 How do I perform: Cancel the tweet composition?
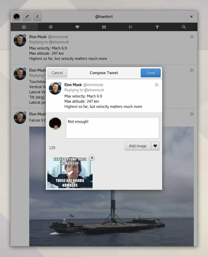[x=57, y=73]
